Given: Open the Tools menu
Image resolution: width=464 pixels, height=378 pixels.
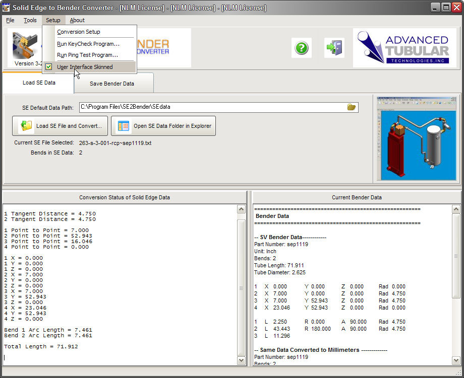Looking at the screenshot, I should pyautogui.click(x=30, y=20).
